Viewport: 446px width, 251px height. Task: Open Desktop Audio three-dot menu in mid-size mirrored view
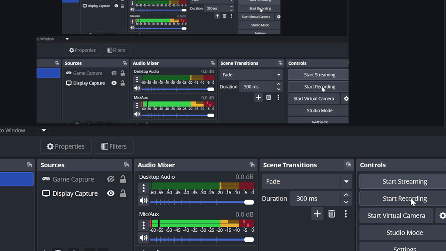pyautogui.click(x=137, y=79)
